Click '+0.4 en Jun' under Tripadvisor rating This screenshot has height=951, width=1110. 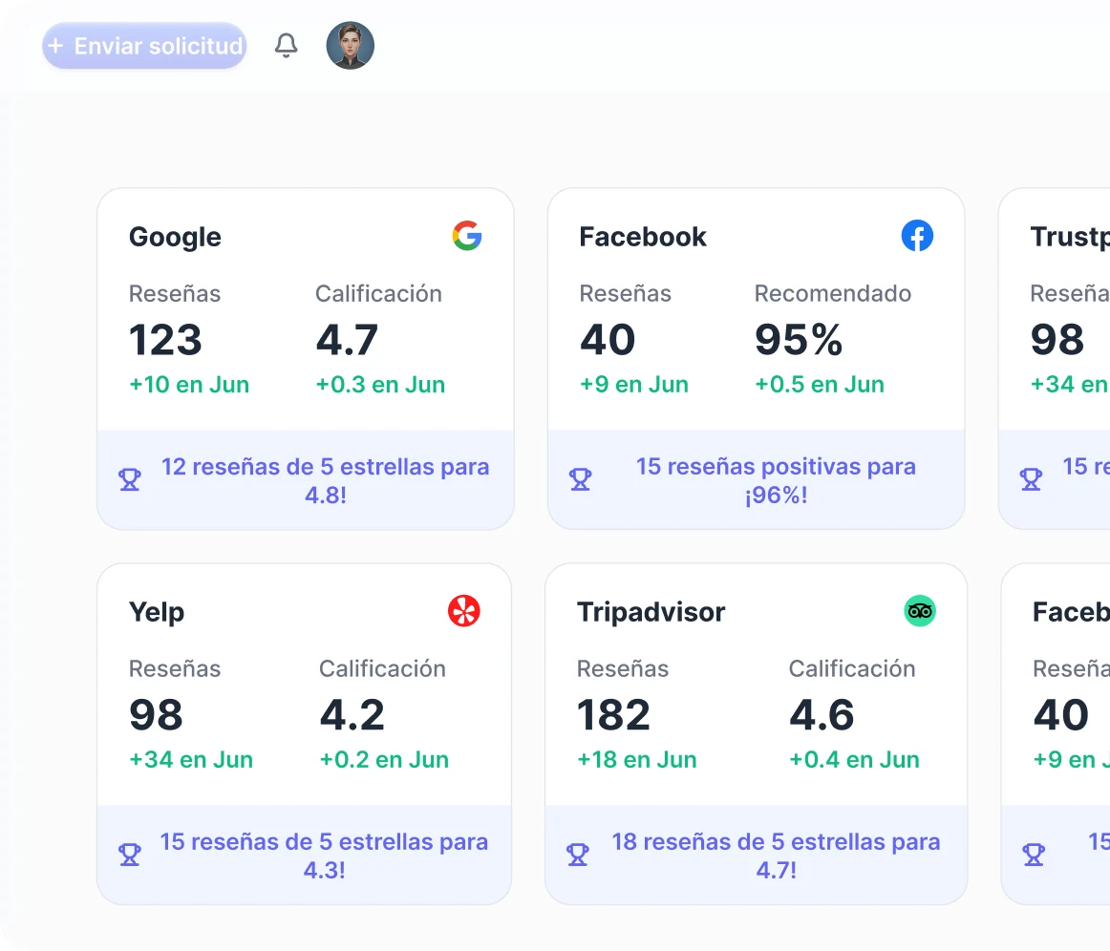point(854,759)
